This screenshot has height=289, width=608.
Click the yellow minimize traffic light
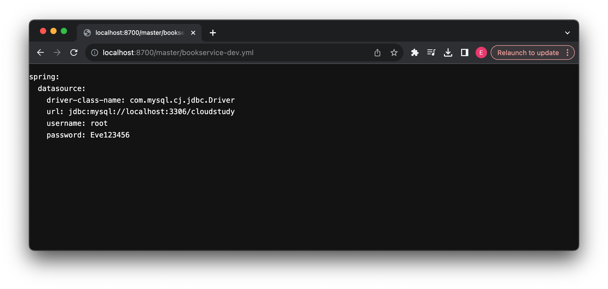pos(53,31)
